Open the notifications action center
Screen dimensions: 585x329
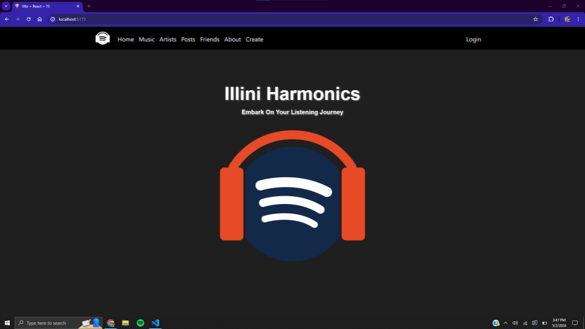pyautogui.click(x=575, y=323)
